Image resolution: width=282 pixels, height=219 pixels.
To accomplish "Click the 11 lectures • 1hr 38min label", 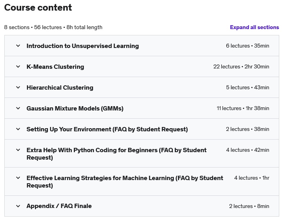I will (x=243, y=108).
